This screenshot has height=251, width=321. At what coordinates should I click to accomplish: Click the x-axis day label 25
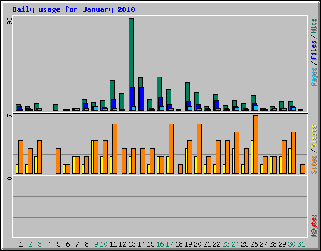[x=245, y=244]
